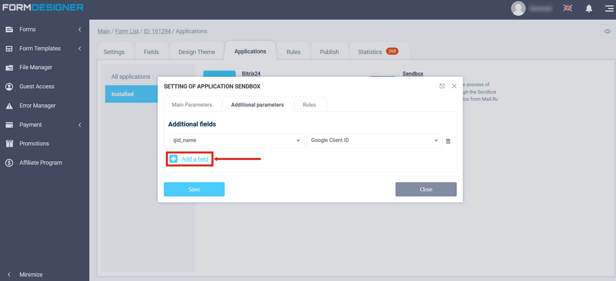The width and height of the screenshot is (616, 281).
Task: Expand the Form Templates submenu chevron
Action: (x=80, y=49)
